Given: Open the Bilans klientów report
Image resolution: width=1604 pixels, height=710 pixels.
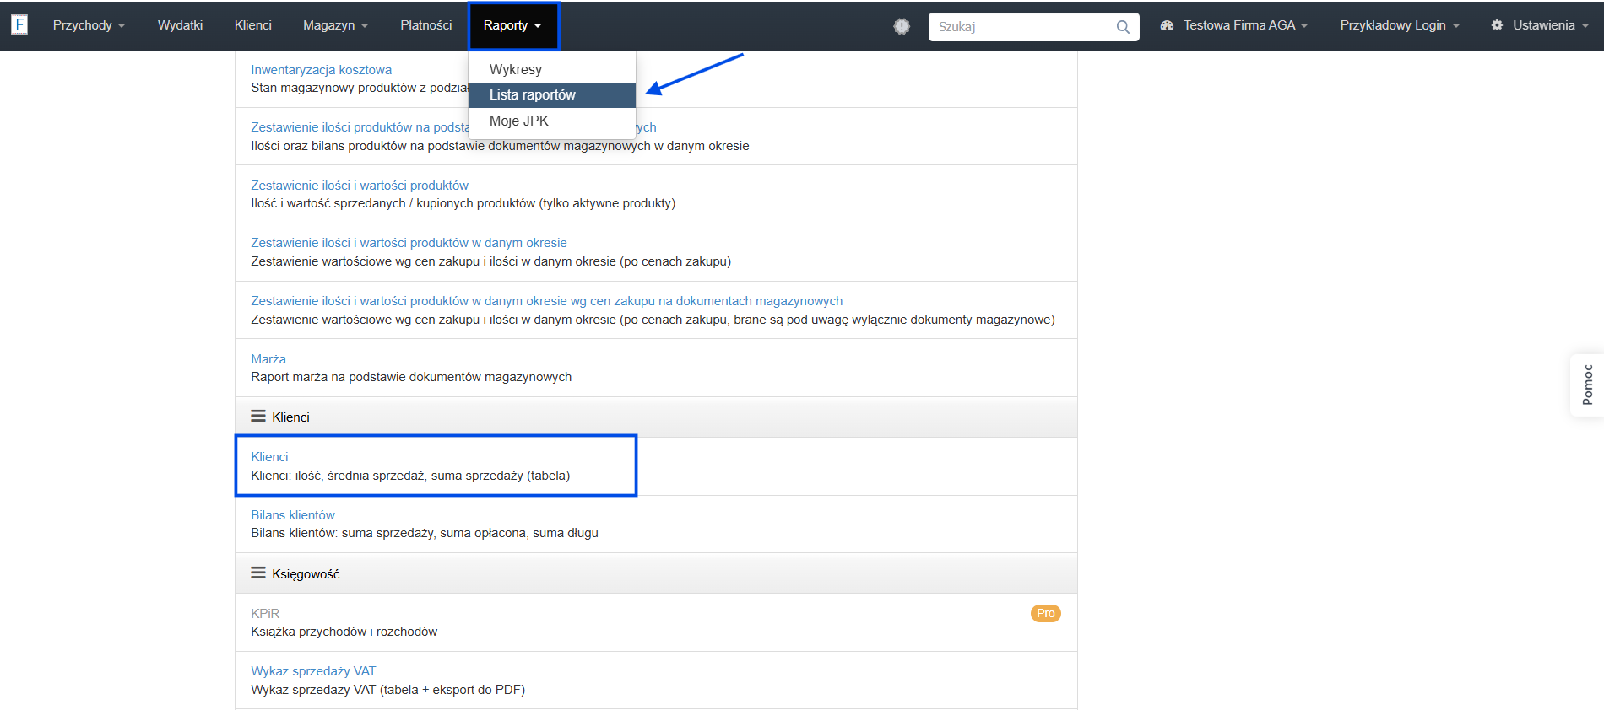Looking at the screenshot, I should point(293,515).
